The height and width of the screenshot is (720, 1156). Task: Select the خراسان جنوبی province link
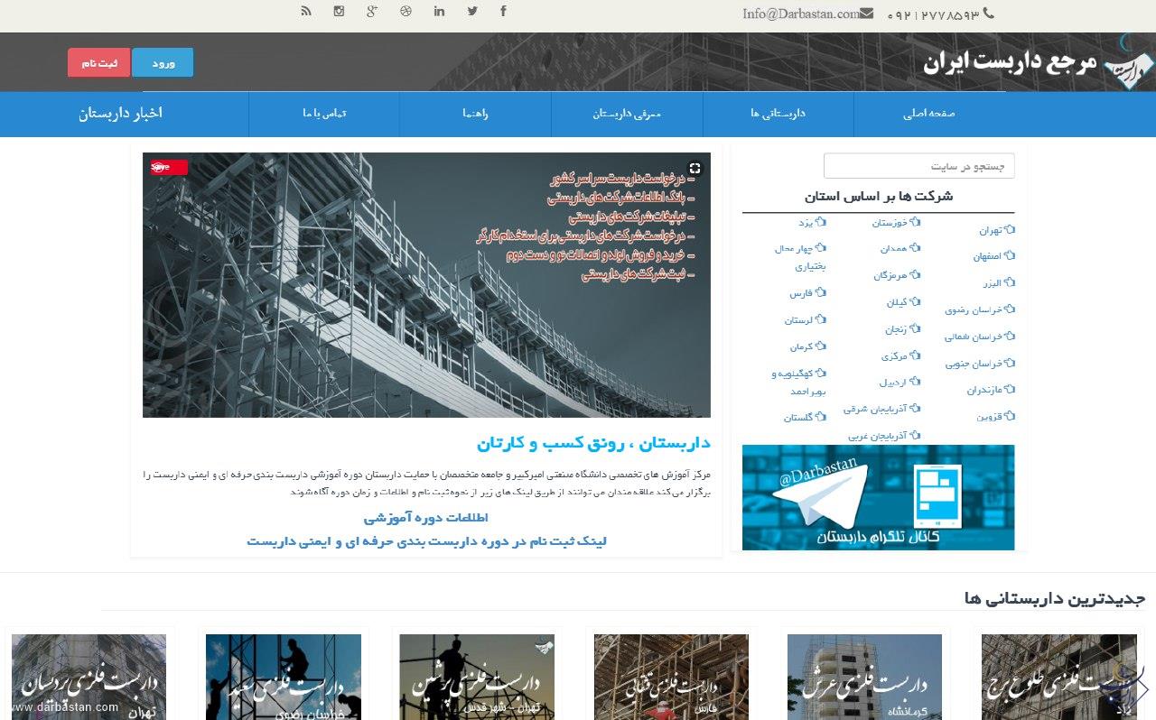(980, 364)
